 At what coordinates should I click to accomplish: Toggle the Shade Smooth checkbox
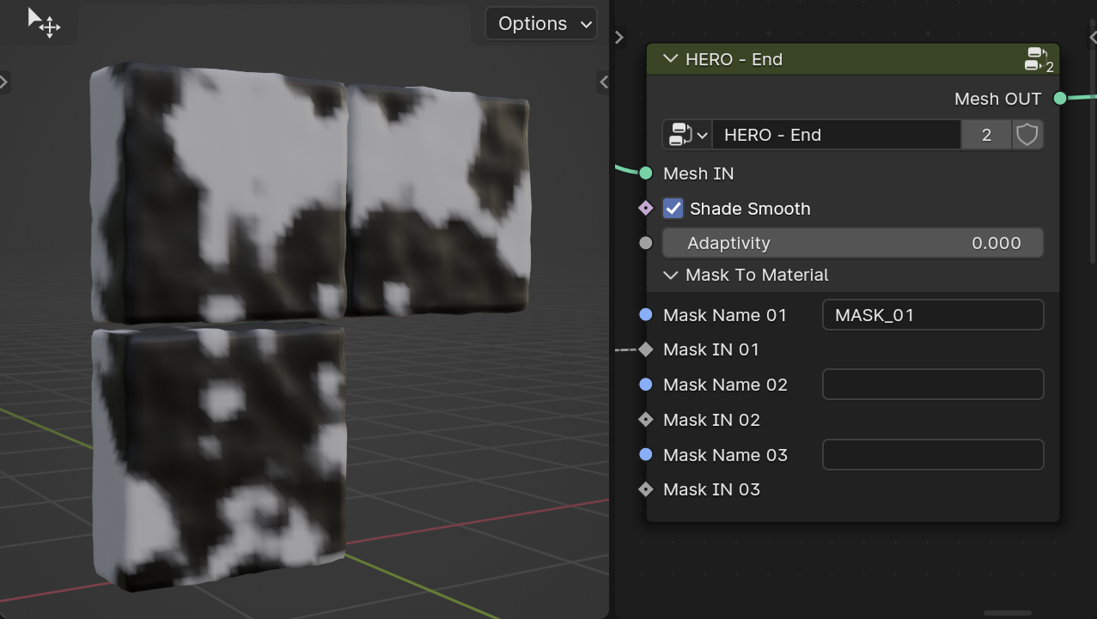673,209
